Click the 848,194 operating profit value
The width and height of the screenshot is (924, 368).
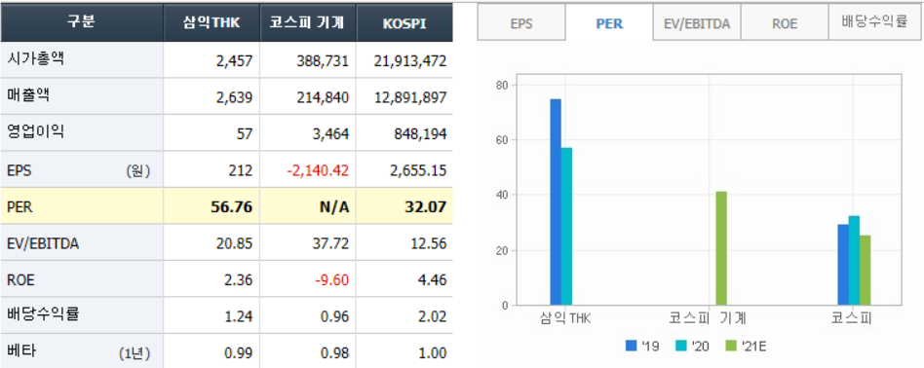coord(420,134)
